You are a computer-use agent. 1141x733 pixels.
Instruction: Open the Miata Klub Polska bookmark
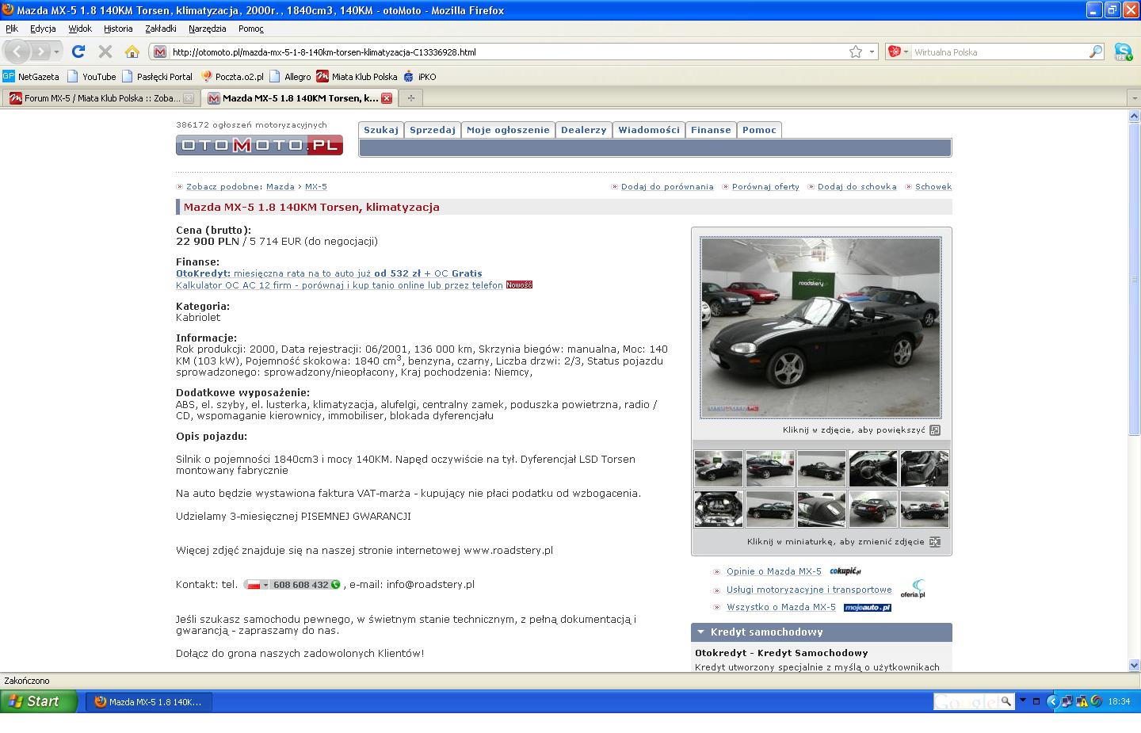[x=357, y=77]
